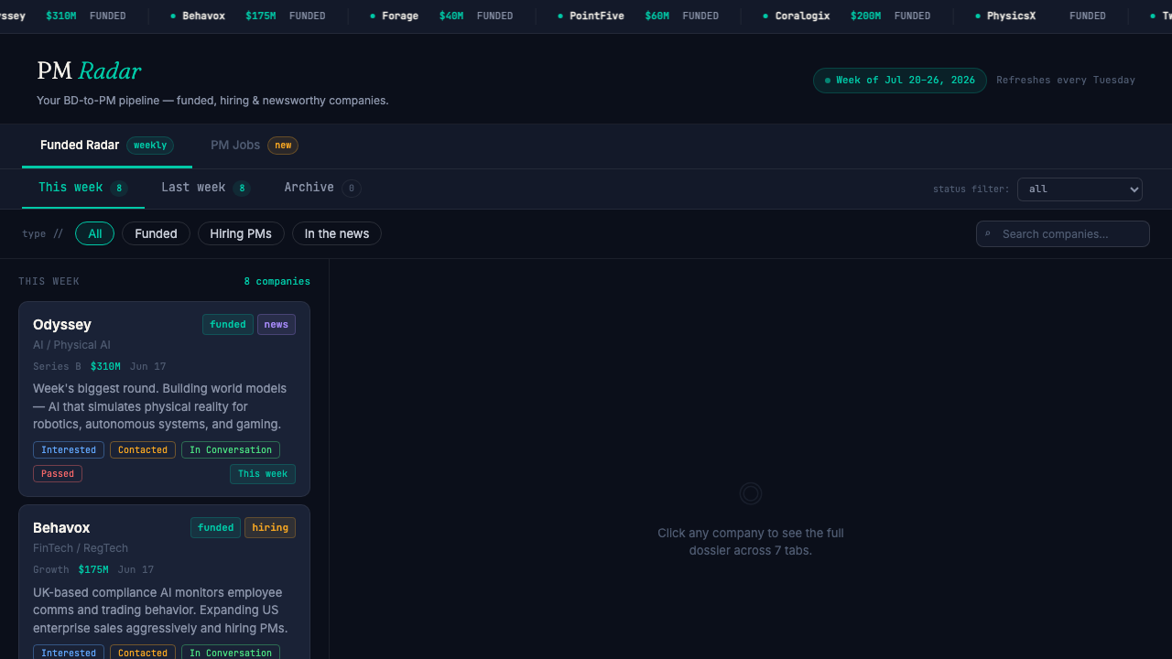Click '$40M' next to Forage in ticker
Screen dimensions: 1172x659
click(451, 16)
